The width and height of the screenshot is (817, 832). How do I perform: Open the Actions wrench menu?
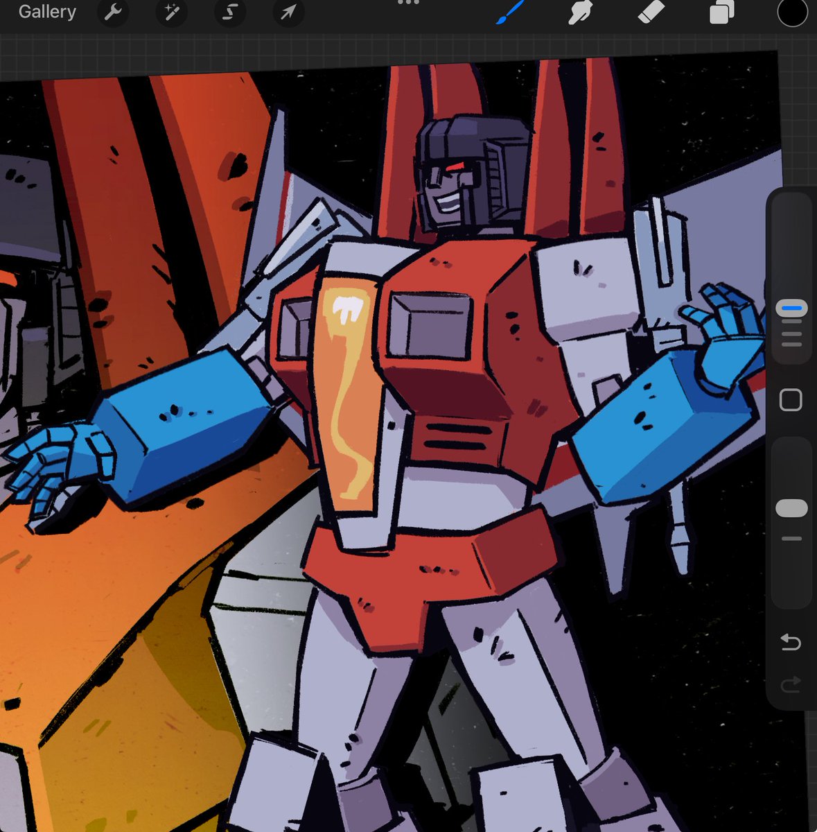click(x=112, y=12)
